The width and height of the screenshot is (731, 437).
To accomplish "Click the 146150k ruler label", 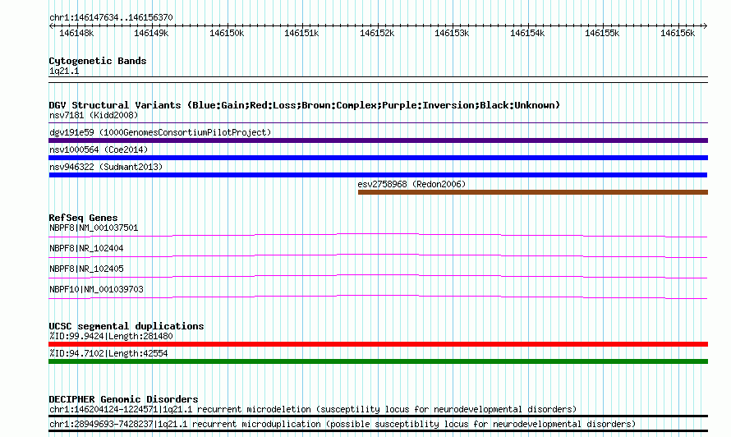I will [x=227, y=33].
